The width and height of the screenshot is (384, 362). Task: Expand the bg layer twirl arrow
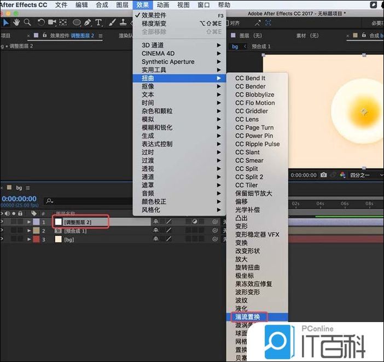pos(29,240)
